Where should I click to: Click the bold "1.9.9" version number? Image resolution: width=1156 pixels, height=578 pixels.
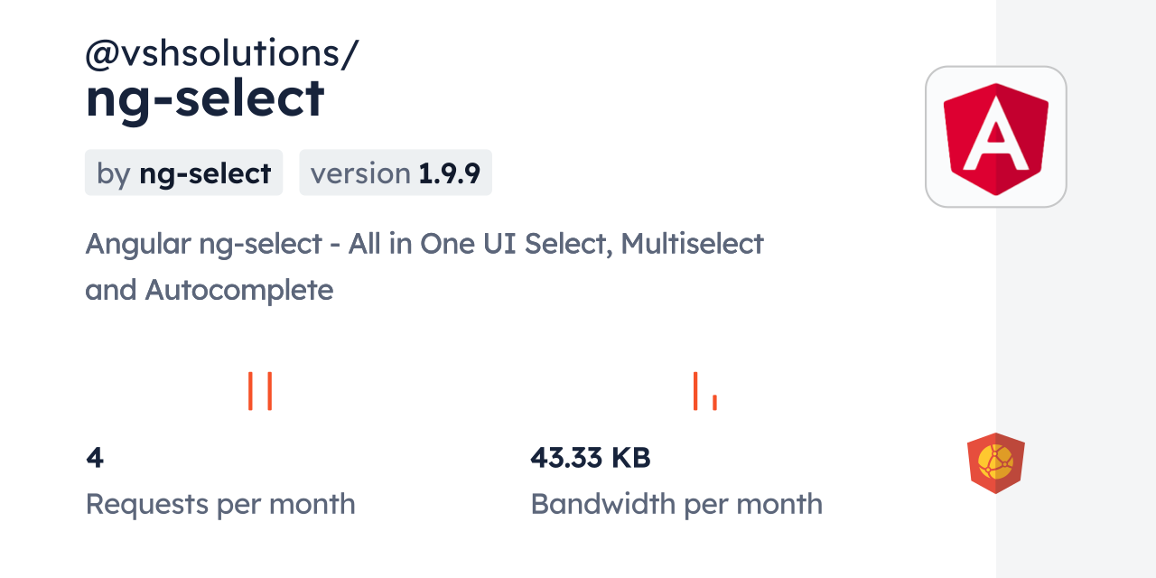pos(450,173)
